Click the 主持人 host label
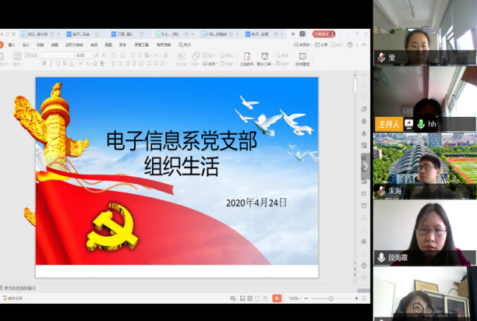Image resolution: width=477 pixels, height=321 pixels. click(387, 124)
